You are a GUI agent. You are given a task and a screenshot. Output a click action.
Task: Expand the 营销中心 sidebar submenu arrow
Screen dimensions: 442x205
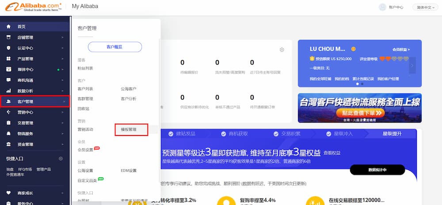point(62,112)
